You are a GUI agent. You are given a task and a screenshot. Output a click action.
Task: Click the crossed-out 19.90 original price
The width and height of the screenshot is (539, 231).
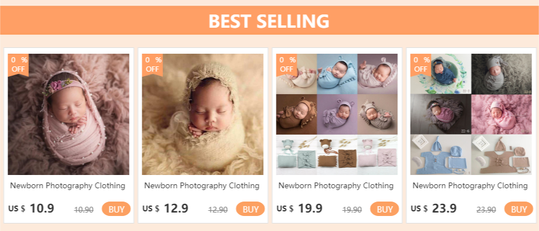(352, 210)
